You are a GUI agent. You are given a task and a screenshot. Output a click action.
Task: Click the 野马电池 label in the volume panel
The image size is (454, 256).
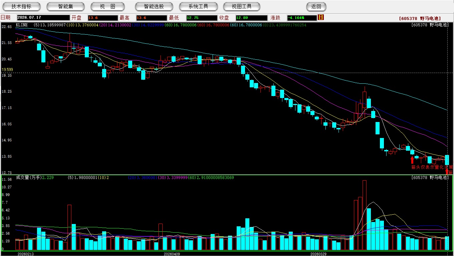pyautogui.click(x=438, y=178)
